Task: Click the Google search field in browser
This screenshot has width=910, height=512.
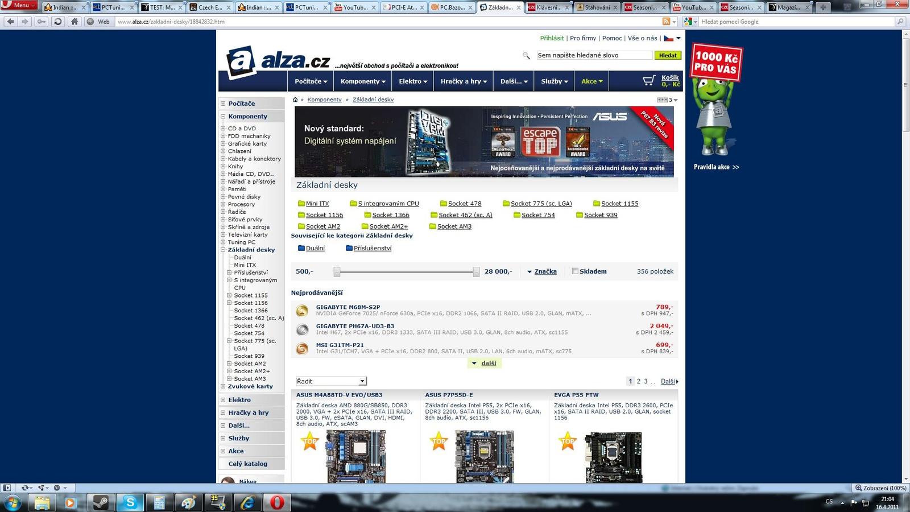Action: point(796,22)
